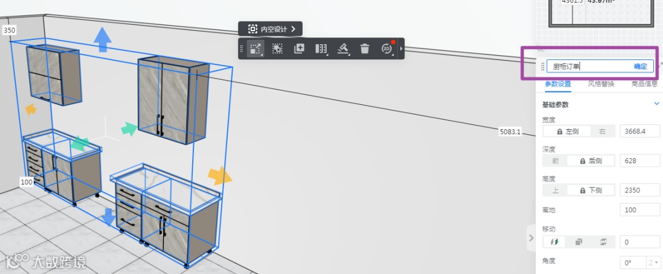This screenshot has width=663, height=274.
Task: Lock width to 左侧
Action: (567, 131)
